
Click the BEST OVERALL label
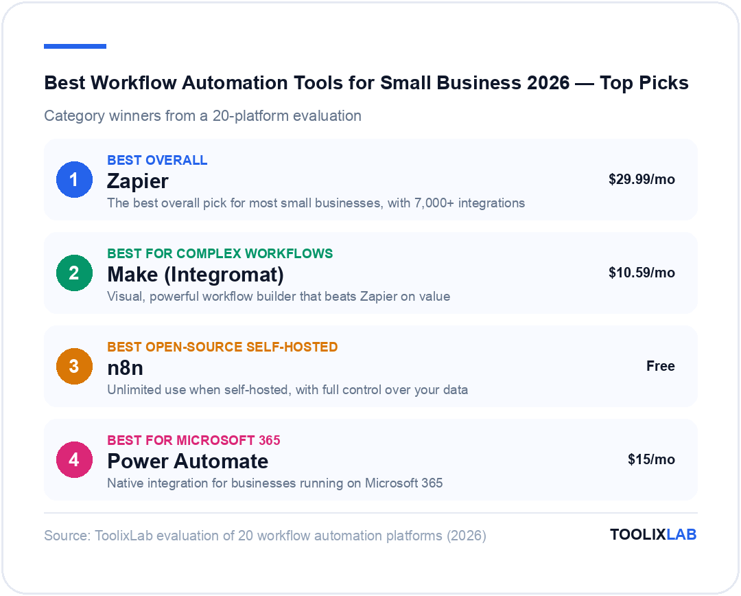[157, 161]
